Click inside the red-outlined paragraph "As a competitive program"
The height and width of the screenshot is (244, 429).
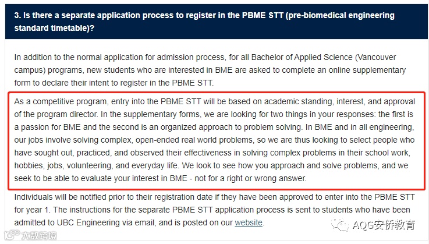point(215,140)
